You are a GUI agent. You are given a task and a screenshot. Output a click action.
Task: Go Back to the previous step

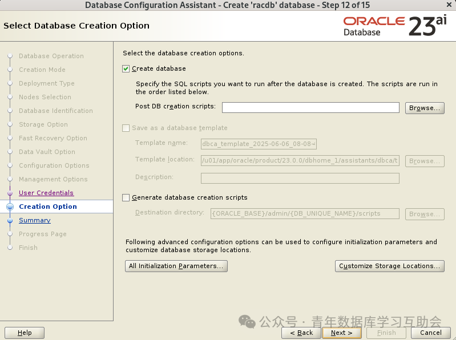(301, 333)
